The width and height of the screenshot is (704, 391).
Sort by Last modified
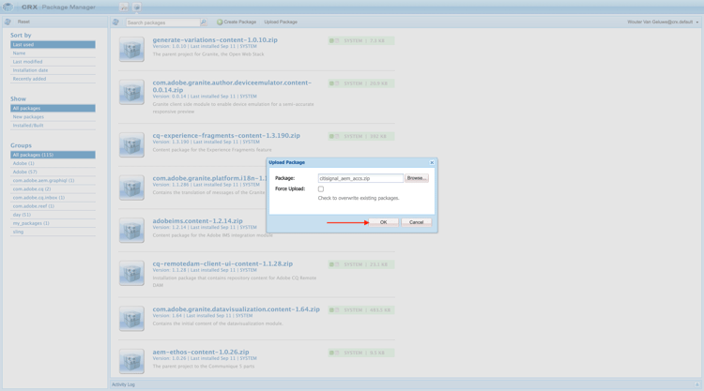click(53, 62)
